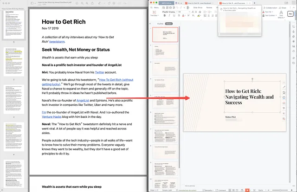Start slideshow with orange play button
The image size is (297, 192).
[x=247, y=190]
